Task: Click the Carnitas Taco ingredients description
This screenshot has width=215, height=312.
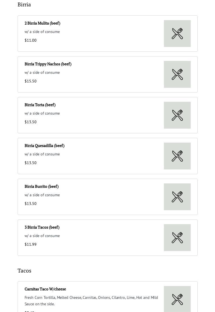Action: pos(91,301)
